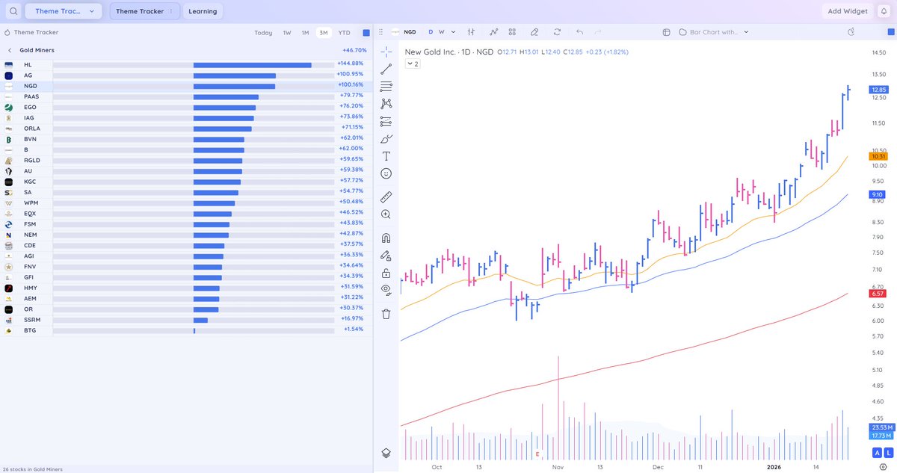Click the refresh/replay arrows icon
Viewport: 897px width, 473px height.
(557, 32)
